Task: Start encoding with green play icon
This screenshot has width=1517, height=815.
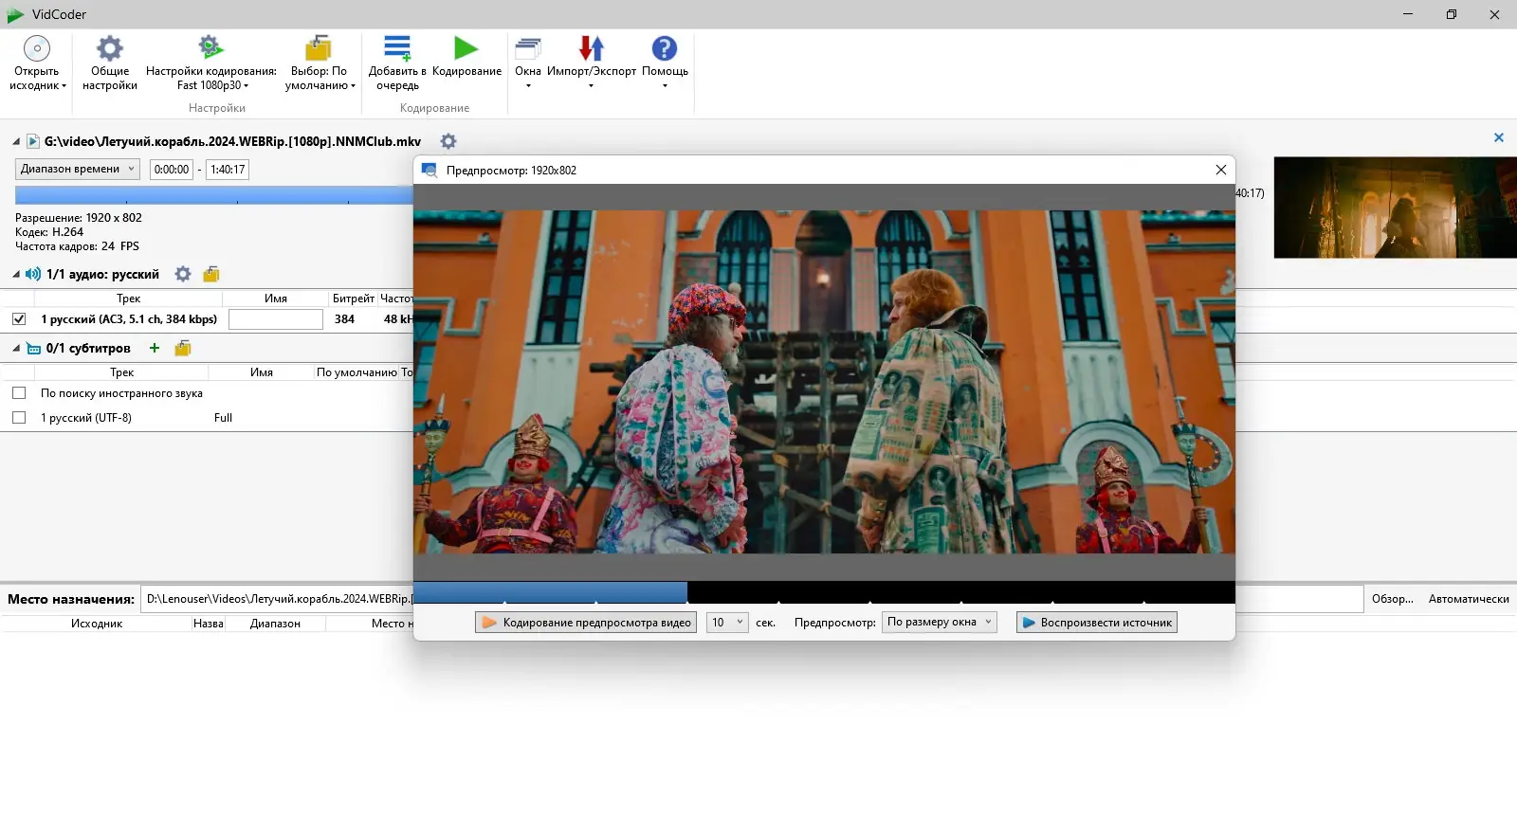Action: tap(466, 49)
